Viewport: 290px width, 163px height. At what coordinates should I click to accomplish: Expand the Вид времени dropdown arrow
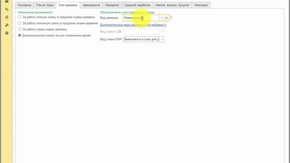[x=161, y=18]
